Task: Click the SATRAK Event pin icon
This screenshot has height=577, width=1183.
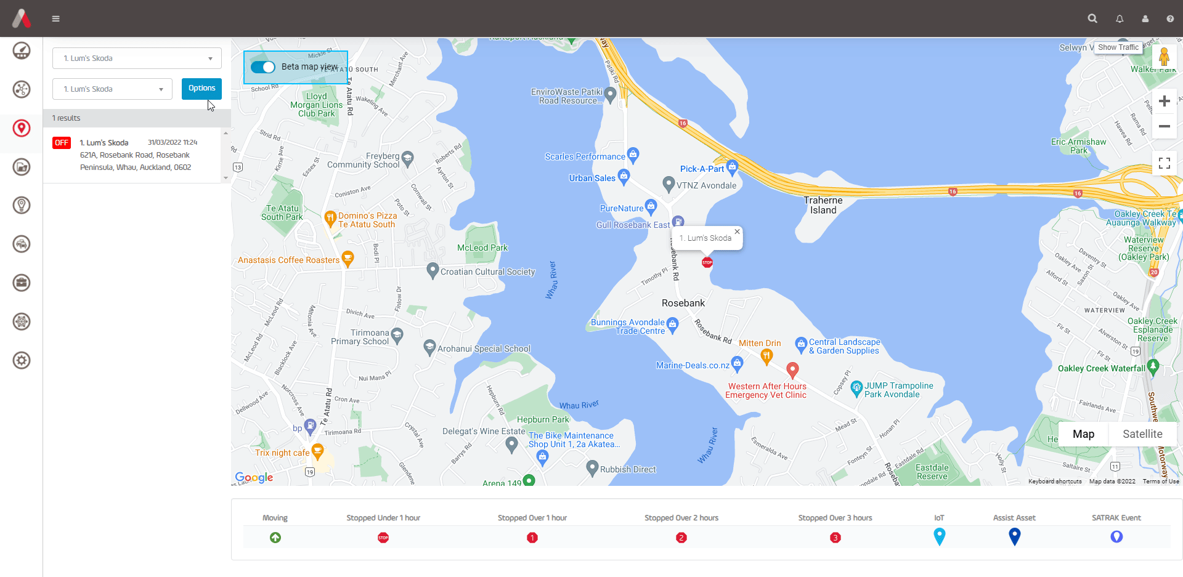Action: pos(1116,537)
